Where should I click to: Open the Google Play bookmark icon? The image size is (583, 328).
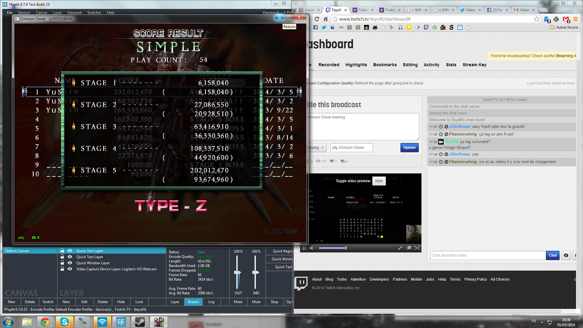(391, 27)
